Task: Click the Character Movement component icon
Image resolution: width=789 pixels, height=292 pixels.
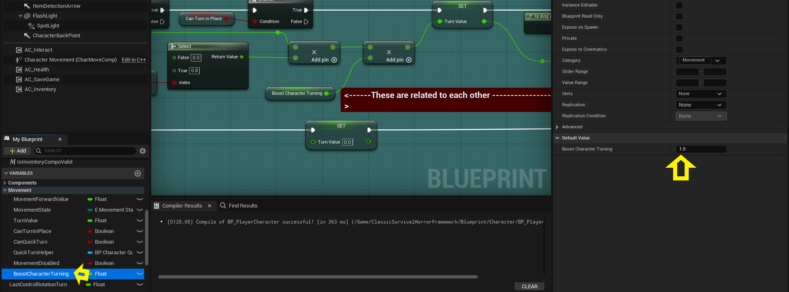Action: coord(19,60)
